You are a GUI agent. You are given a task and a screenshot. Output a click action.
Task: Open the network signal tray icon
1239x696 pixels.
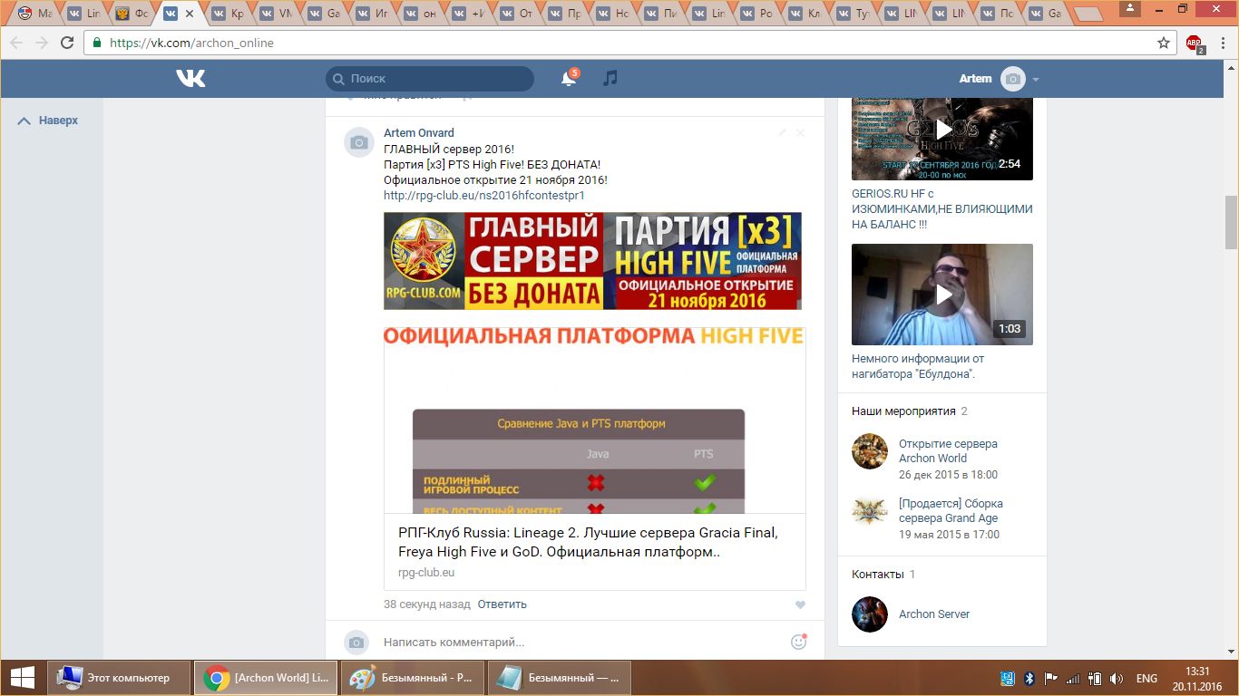coord(1073,678)
